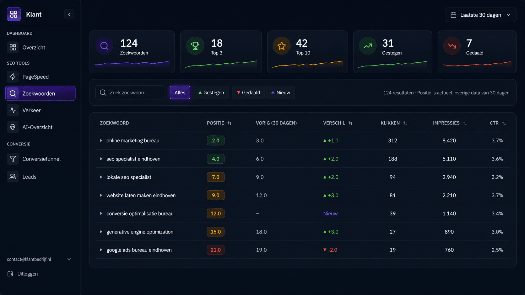Select the Alles filter

click(x=180, y=92)
